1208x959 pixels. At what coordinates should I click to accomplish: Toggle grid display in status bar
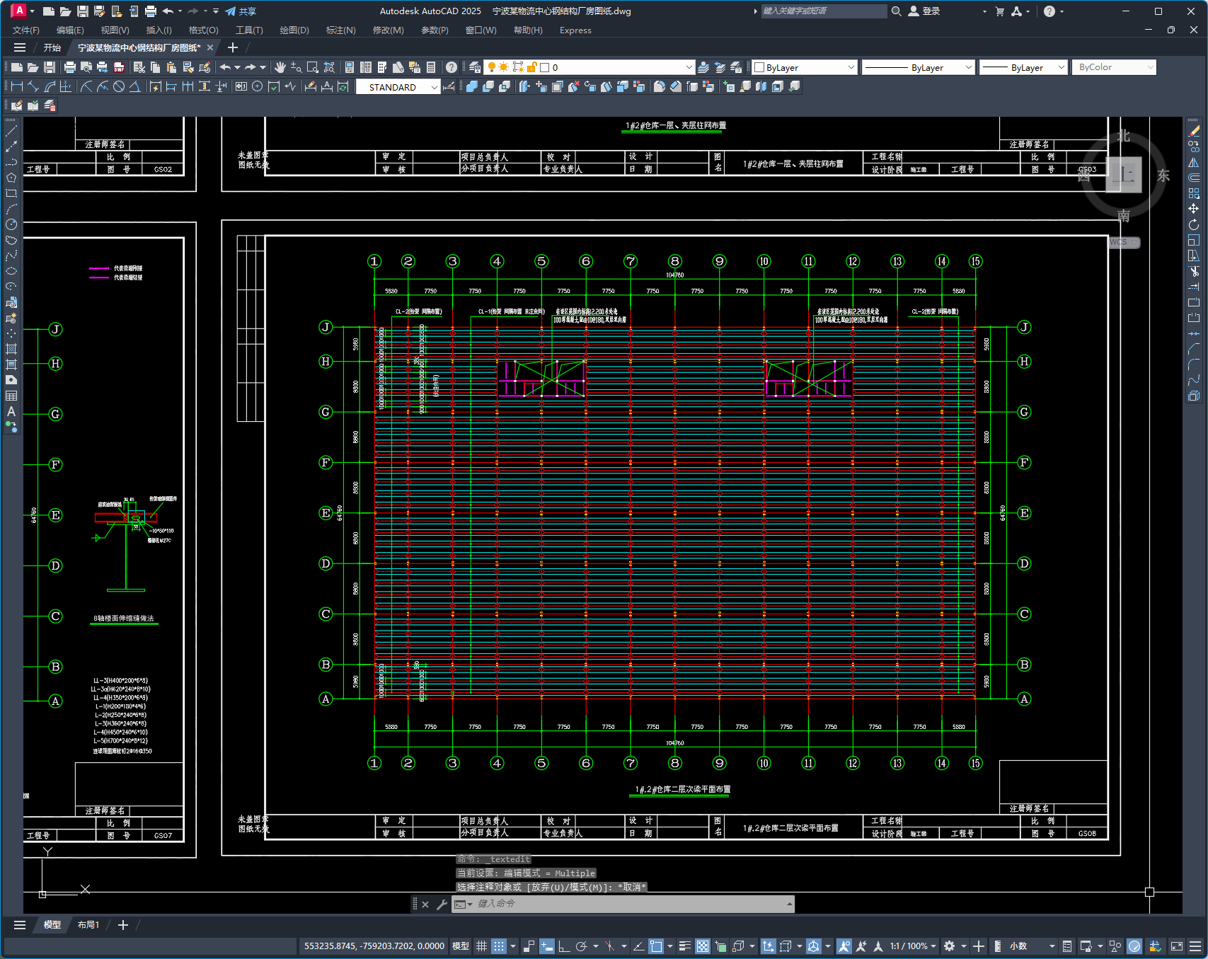481,946
